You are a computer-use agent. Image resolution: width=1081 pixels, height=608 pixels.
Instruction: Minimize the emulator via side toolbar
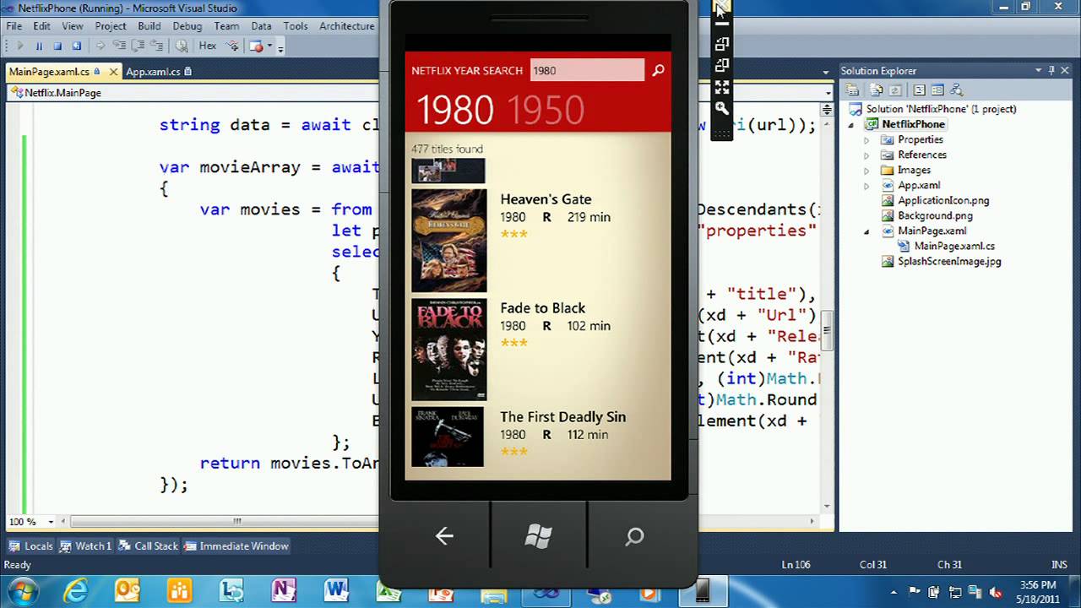tap(722, 24)
